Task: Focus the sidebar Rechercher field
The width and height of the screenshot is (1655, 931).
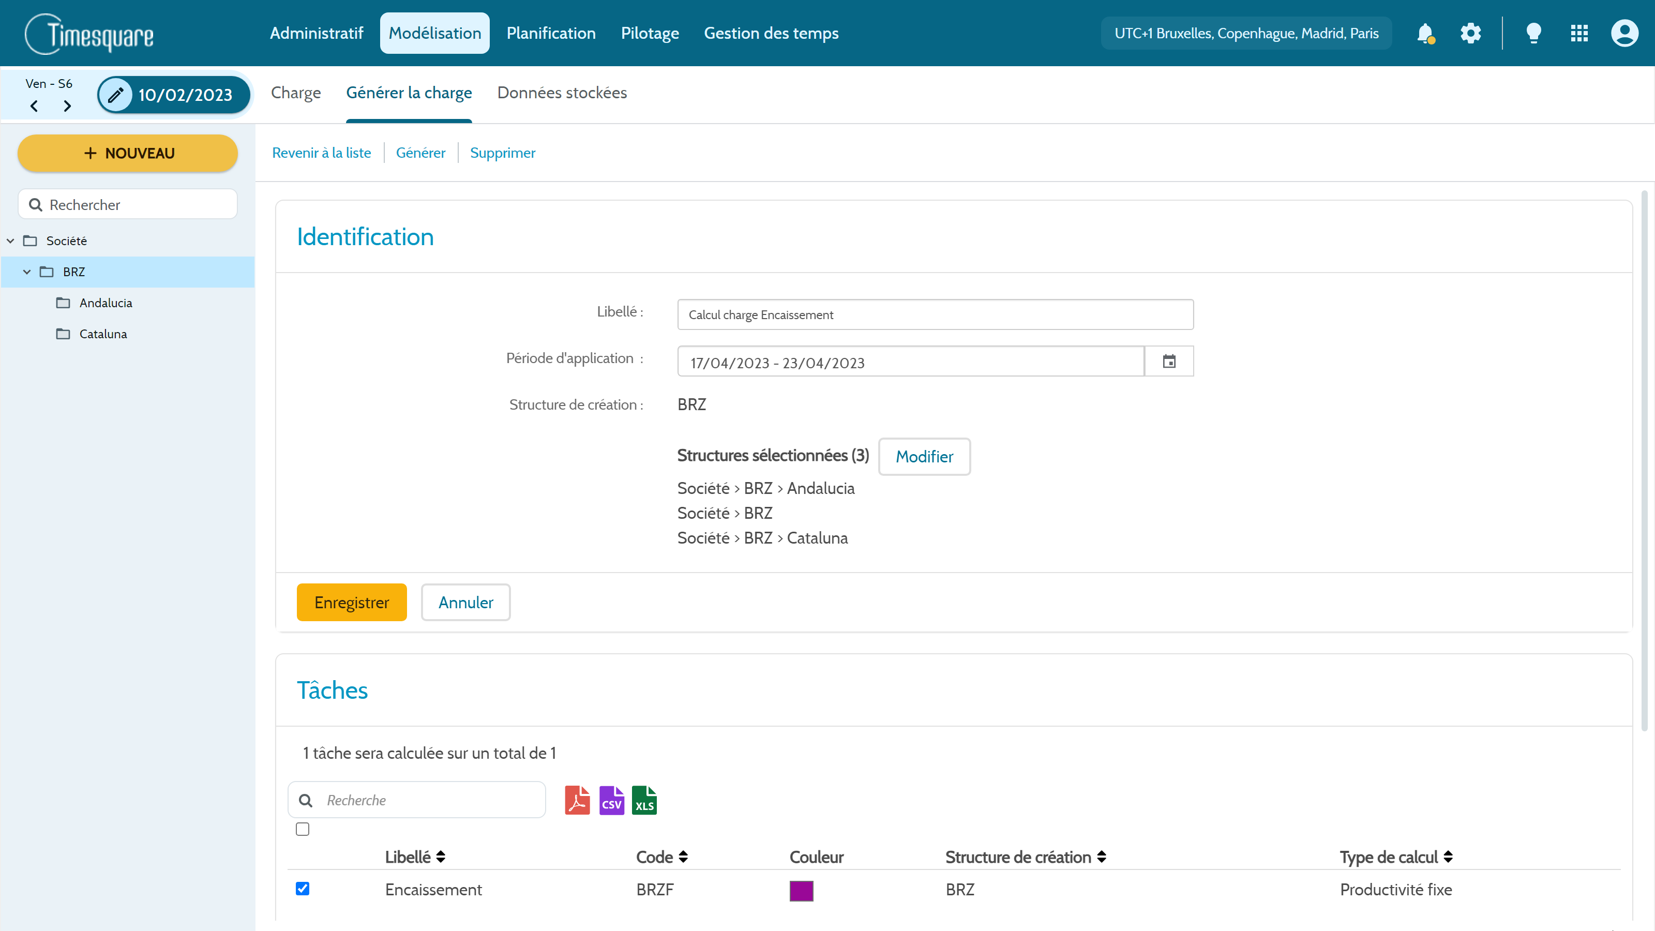Action: [x=128, y=205]
